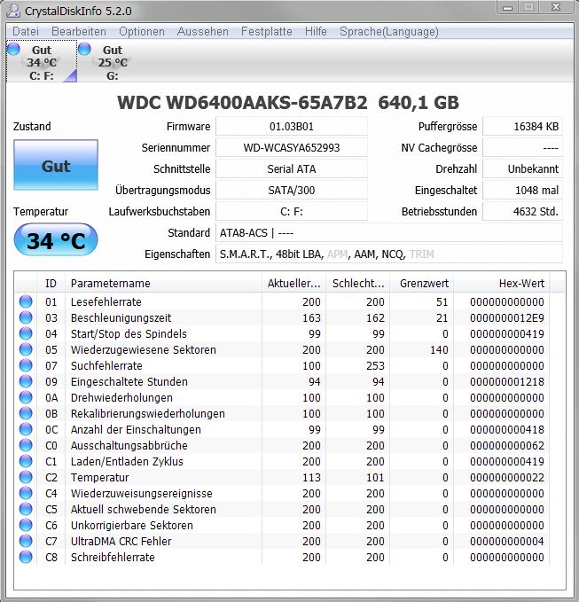Viewport: 579px width, 602px height.
Task: Click the Laufwerksbuchstaben field C: F:
Action: (x=292, y=212)
